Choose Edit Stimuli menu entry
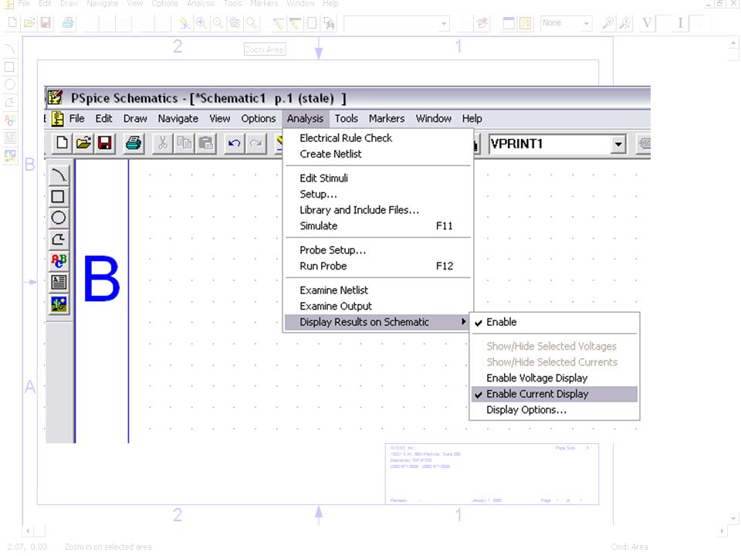Screen dimensions: 741x556 click(x=377, y=178)
